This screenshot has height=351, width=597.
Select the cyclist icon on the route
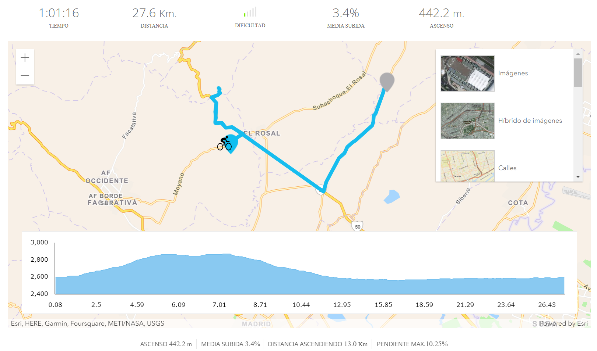click(224, 143)
